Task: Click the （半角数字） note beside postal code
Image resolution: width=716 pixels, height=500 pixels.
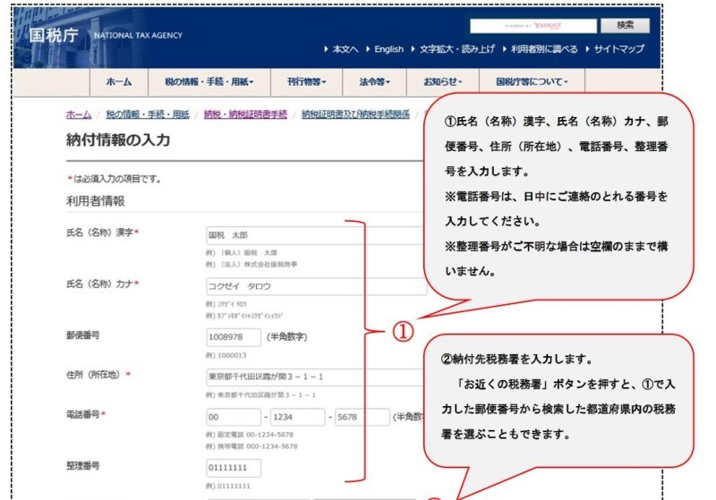Action: pyautogui.click(x=286, y=337)
